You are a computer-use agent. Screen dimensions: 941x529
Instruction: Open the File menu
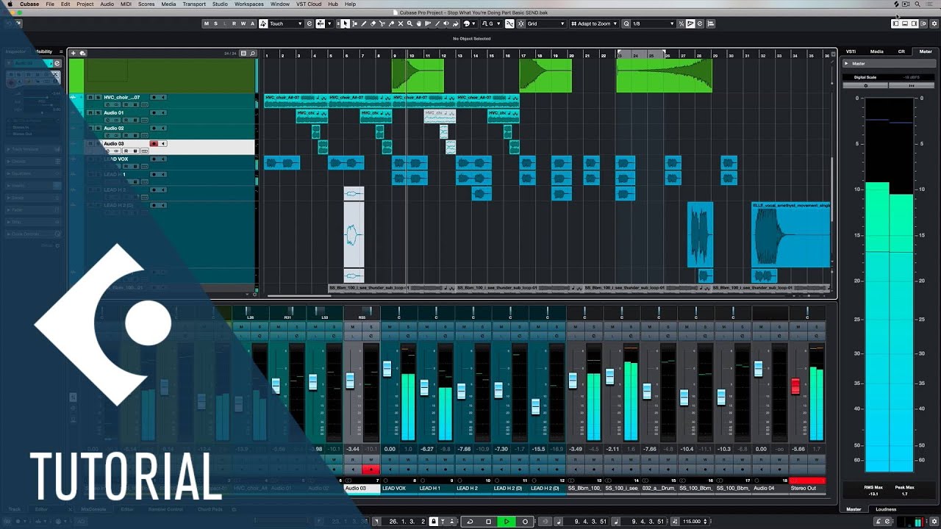pyautogui.click(x=50, y=4)
